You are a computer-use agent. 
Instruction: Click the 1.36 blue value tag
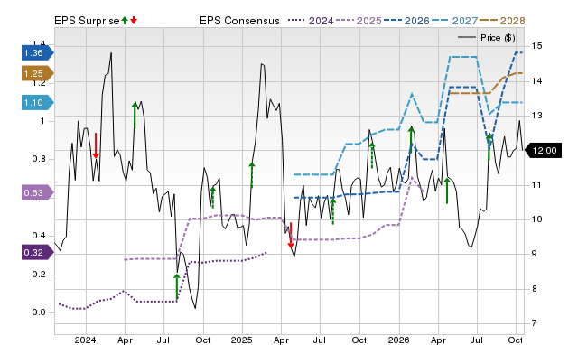[38, 53]
